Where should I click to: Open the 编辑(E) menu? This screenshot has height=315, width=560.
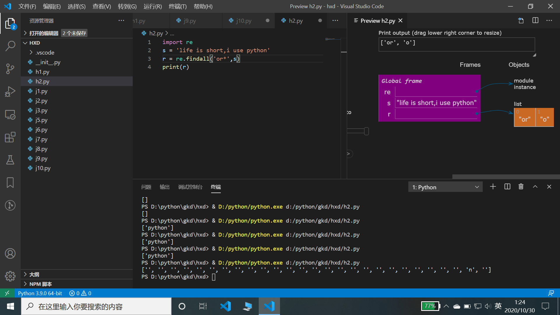(52, 6)
